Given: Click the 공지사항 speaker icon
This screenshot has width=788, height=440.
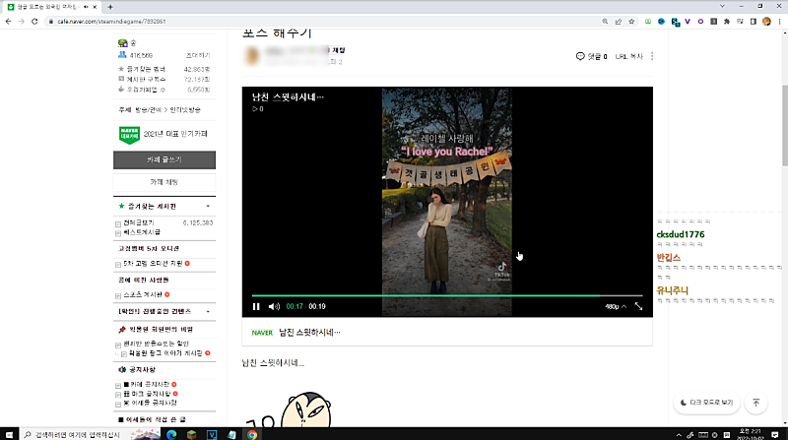Looking at the screenshot, I should 122,370.
